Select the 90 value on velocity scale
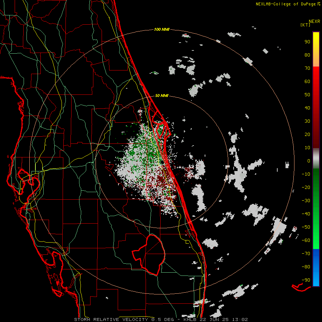This screenshot has width=322, height=322. click(x=307, y=42)
